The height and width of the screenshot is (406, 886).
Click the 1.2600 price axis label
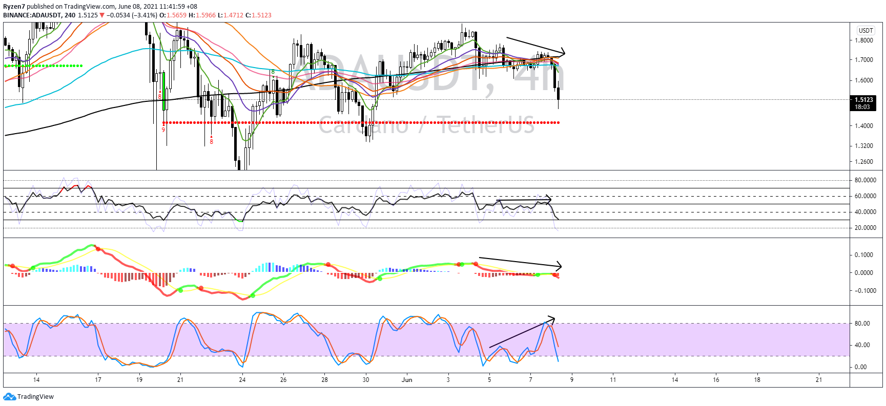tap(864, 162)
